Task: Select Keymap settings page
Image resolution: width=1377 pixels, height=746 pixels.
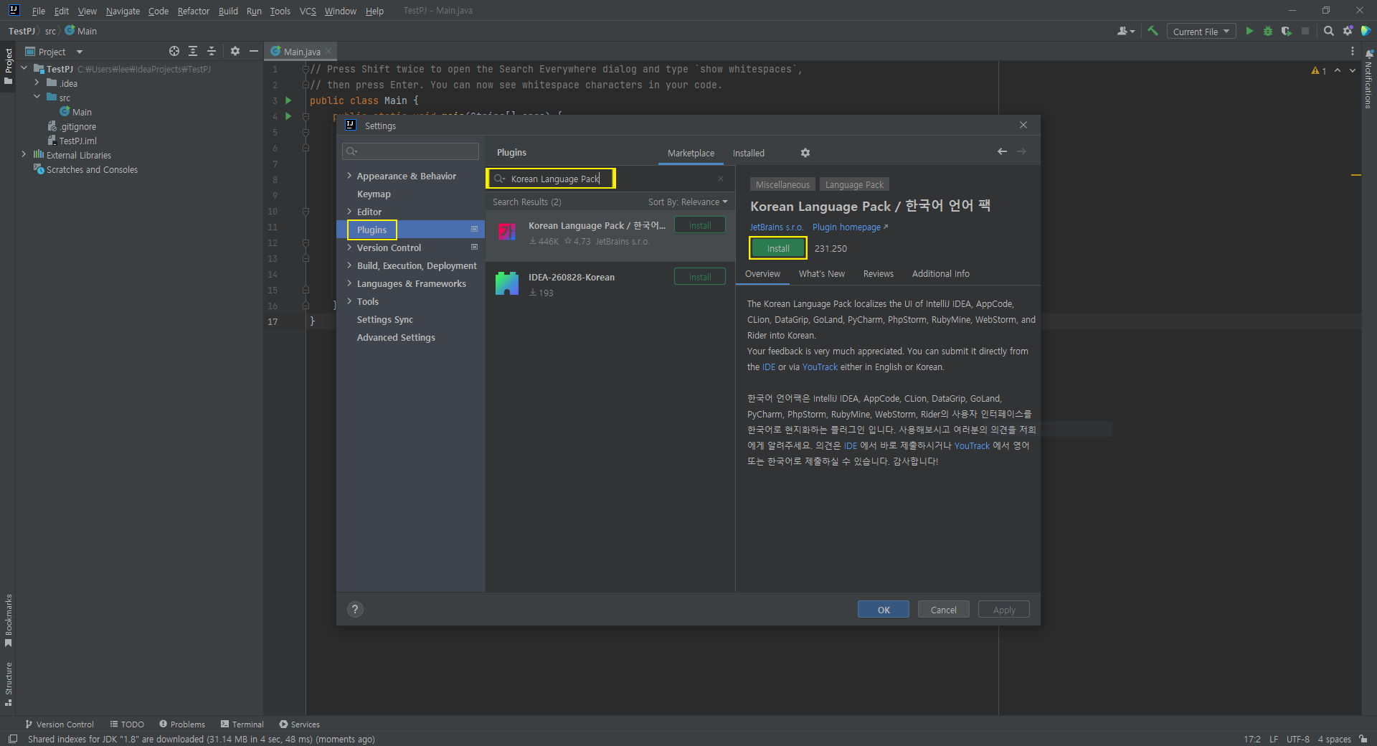Action: [x=374, y=194]
